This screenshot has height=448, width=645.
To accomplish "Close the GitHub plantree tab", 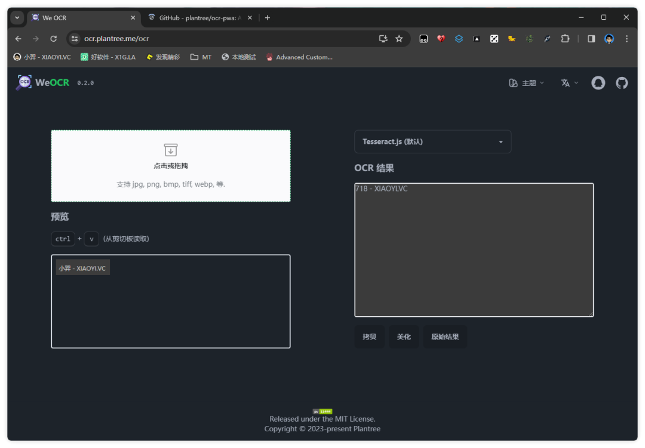I will click(x=250, y=18).
